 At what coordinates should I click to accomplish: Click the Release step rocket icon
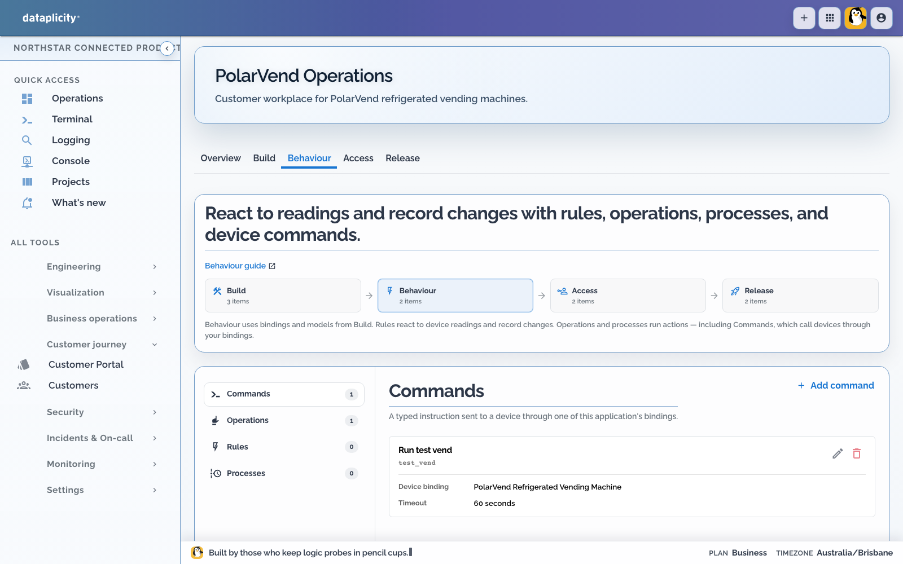click(735, 291)
